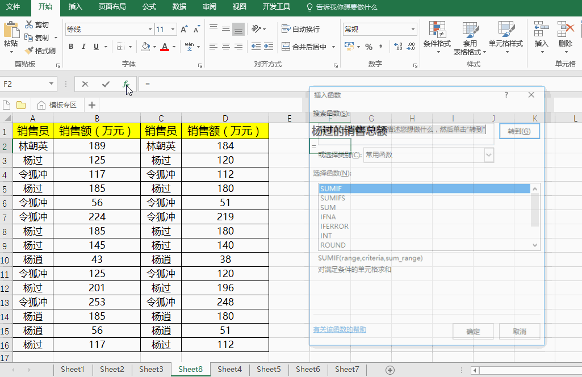This screenshot has height=377, width=582.
Task: Click the increase indent icon
Action: 269,47
